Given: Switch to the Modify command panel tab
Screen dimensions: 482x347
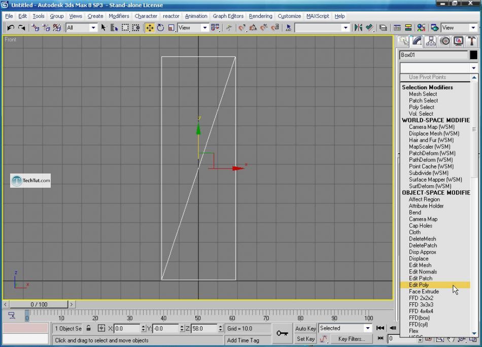Looking at the screenshot, I should pyautogui.click(x=417, y=42).
